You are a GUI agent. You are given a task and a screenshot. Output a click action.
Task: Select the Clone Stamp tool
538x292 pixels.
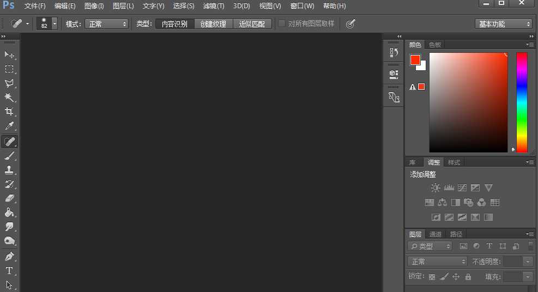point(9,169)
